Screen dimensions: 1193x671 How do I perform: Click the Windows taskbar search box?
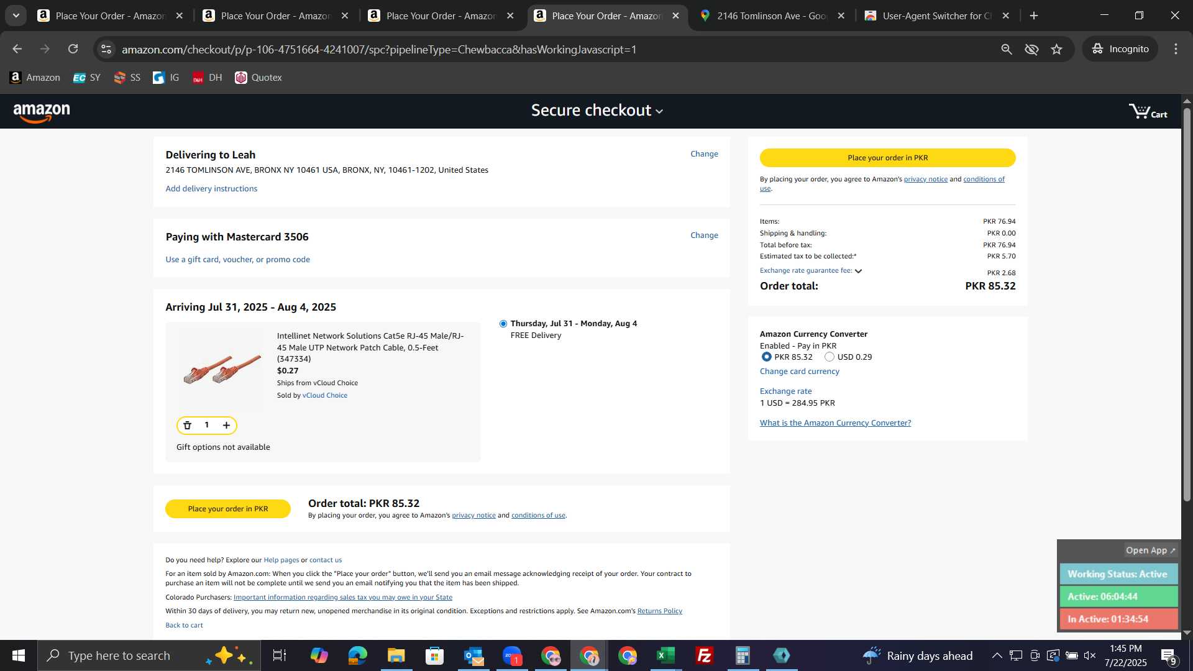(149, 655)
